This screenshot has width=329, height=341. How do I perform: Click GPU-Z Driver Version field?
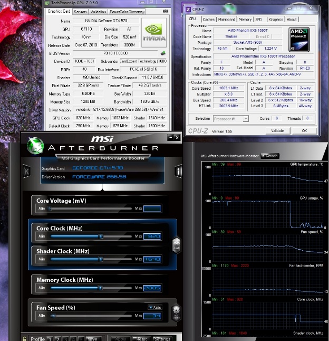120,110
